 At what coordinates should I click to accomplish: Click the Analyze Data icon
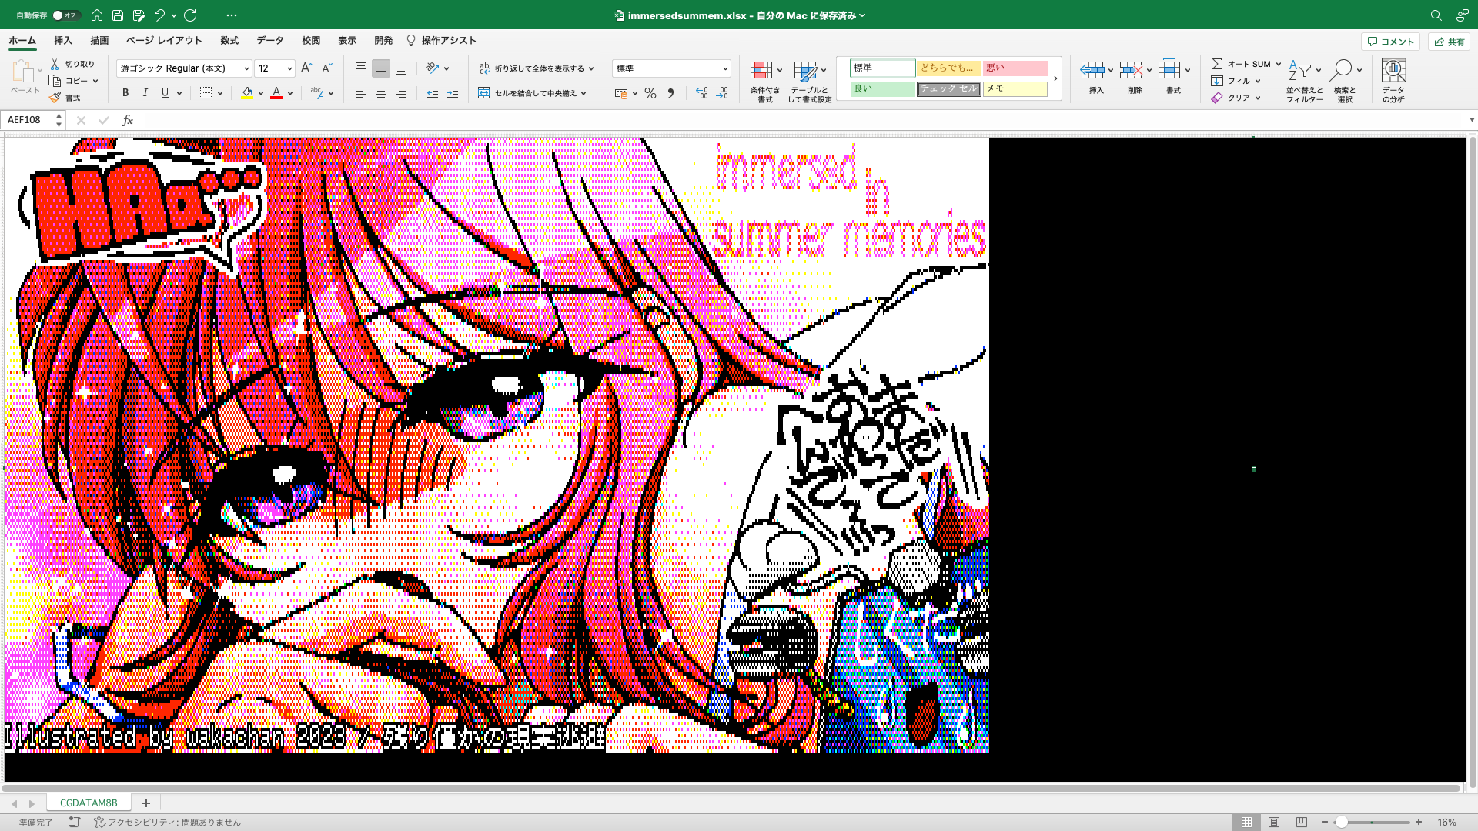(x=1393, y=71)
